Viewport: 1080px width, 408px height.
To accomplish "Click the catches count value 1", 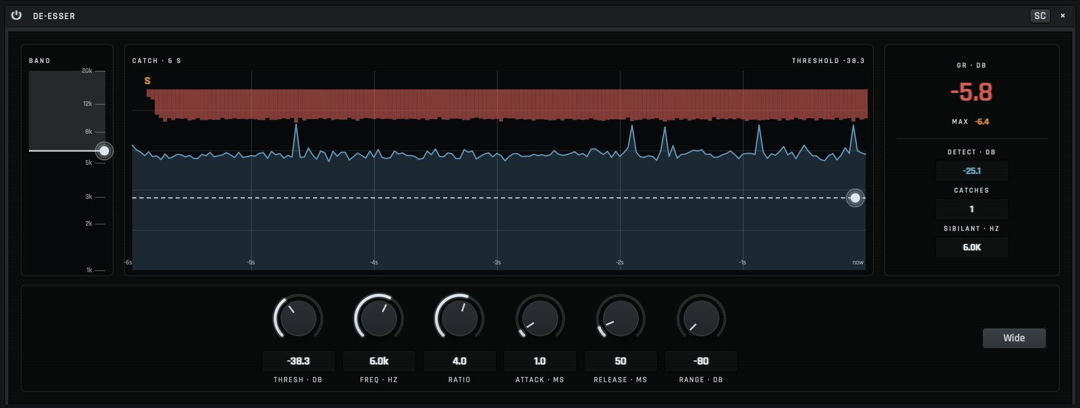I will [972, 209].
